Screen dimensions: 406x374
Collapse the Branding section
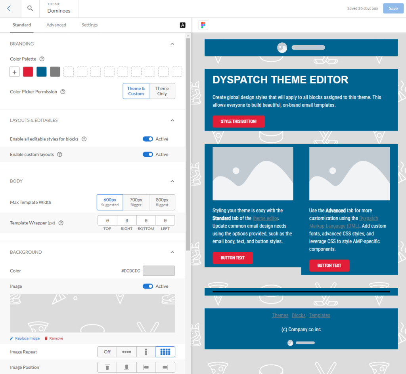tap(172, 44)
